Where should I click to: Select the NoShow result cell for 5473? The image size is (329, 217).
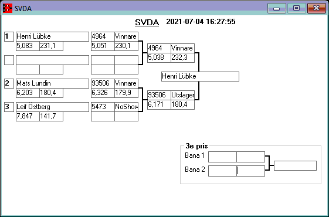coord(126,107)
